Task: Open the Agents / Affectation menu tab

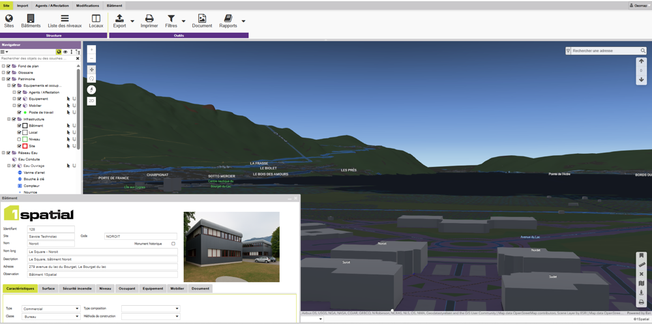Action: pyautogui.click(x=52, y=5)
